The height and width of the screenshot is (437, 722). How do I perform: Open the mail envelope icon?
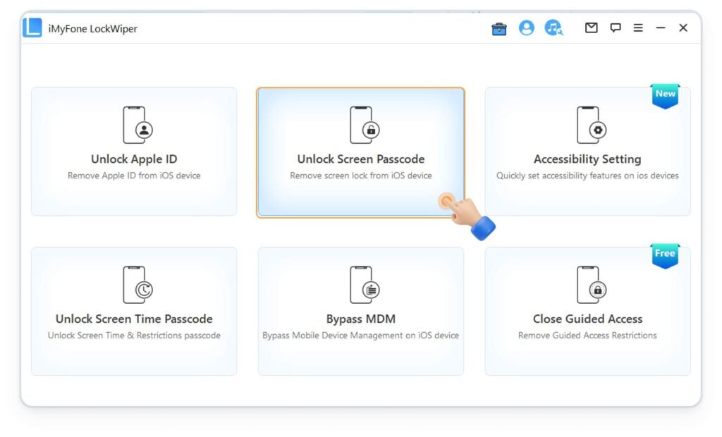592,28
